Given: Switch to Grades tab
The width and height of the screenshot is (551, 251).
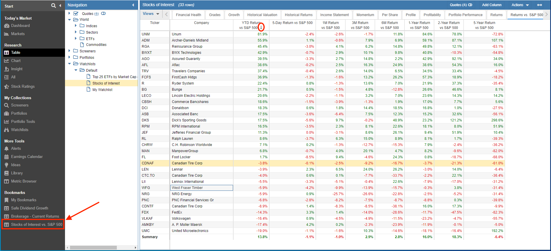Looking at the screenshot, I should [215, 15].
